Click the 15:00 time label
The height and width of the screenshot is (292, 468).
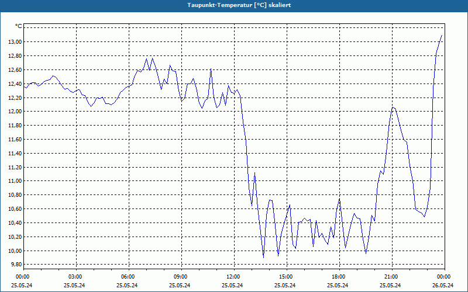click(x=287, y=277)
